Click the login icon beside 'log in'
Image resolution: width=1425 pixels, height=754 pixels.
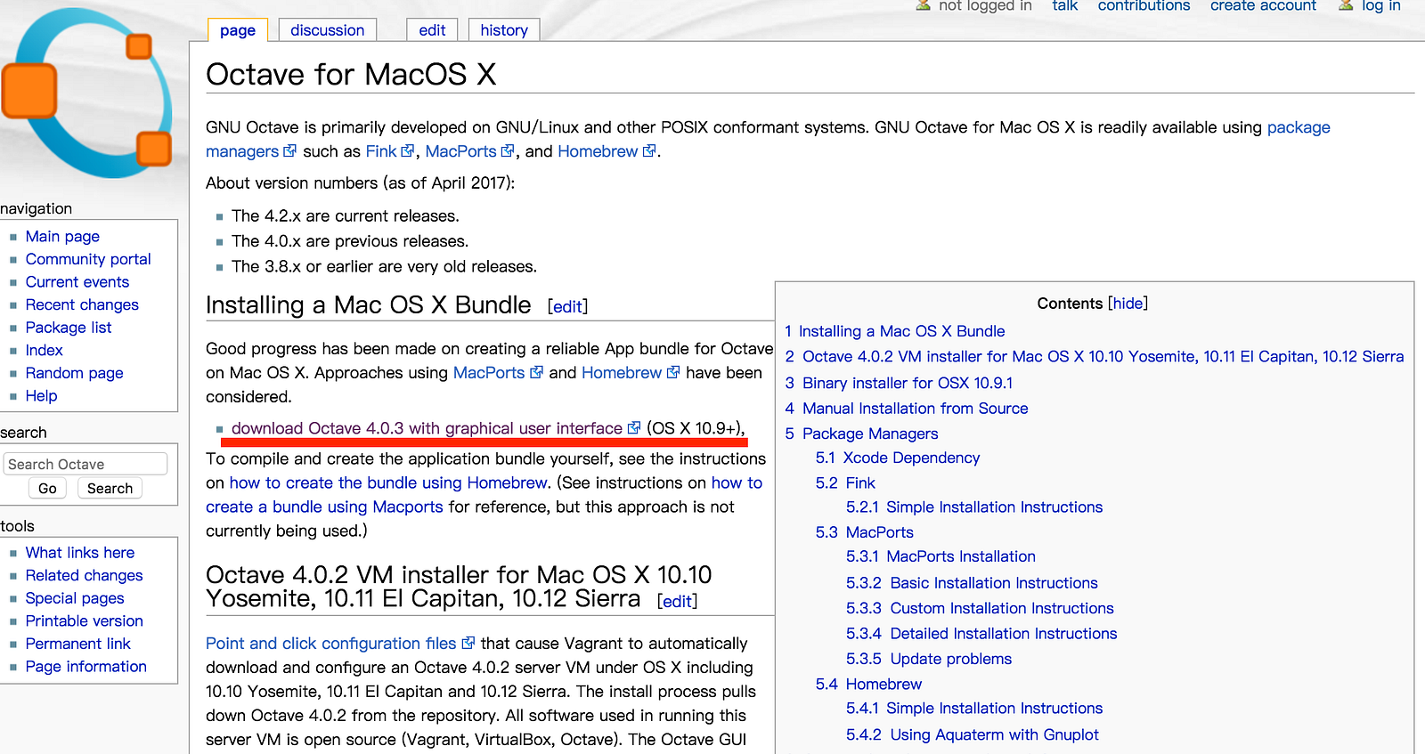(1346, 4)
